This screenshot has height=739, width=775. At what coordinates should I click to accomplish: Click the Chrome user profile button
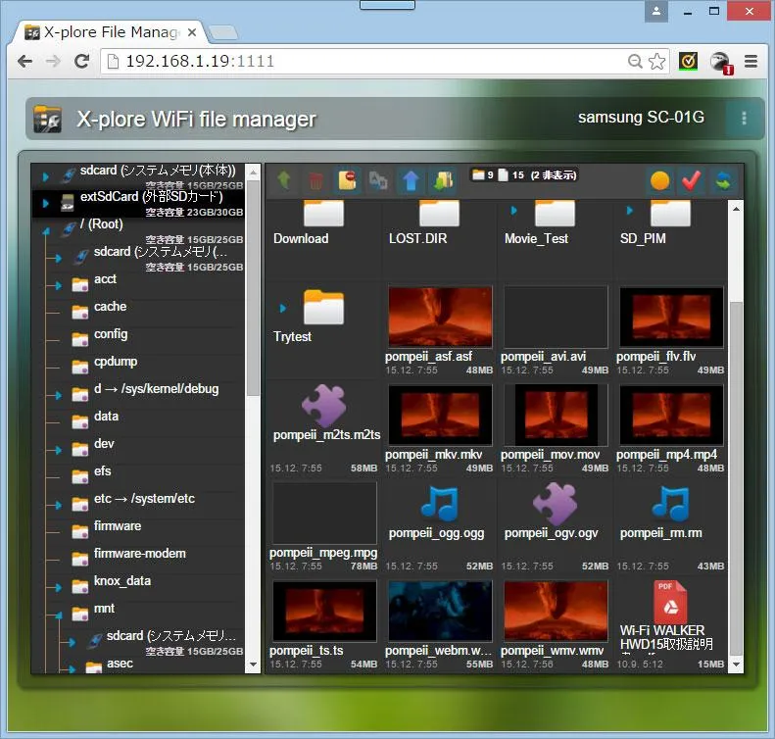[x=655, y=11]
